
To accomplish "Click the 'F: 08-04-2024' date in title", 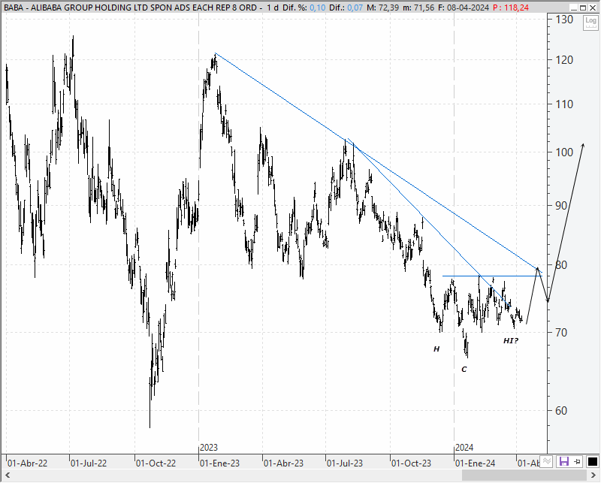I will click(464, 8).
